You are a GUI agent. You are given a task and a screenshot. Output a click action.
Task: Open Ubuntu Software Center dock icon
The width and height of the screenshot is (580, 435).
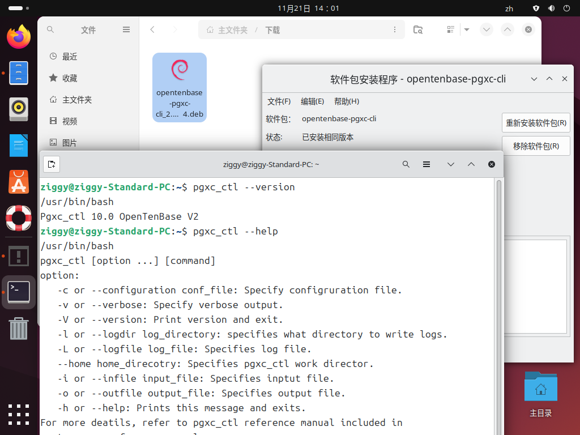pos(19,182)
